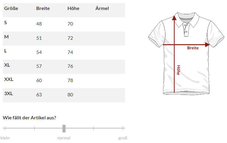Click the red 'Breite' arrow label on shirt
The height and width of the screenshot is (143, 227).
click(x=193, y=48)
